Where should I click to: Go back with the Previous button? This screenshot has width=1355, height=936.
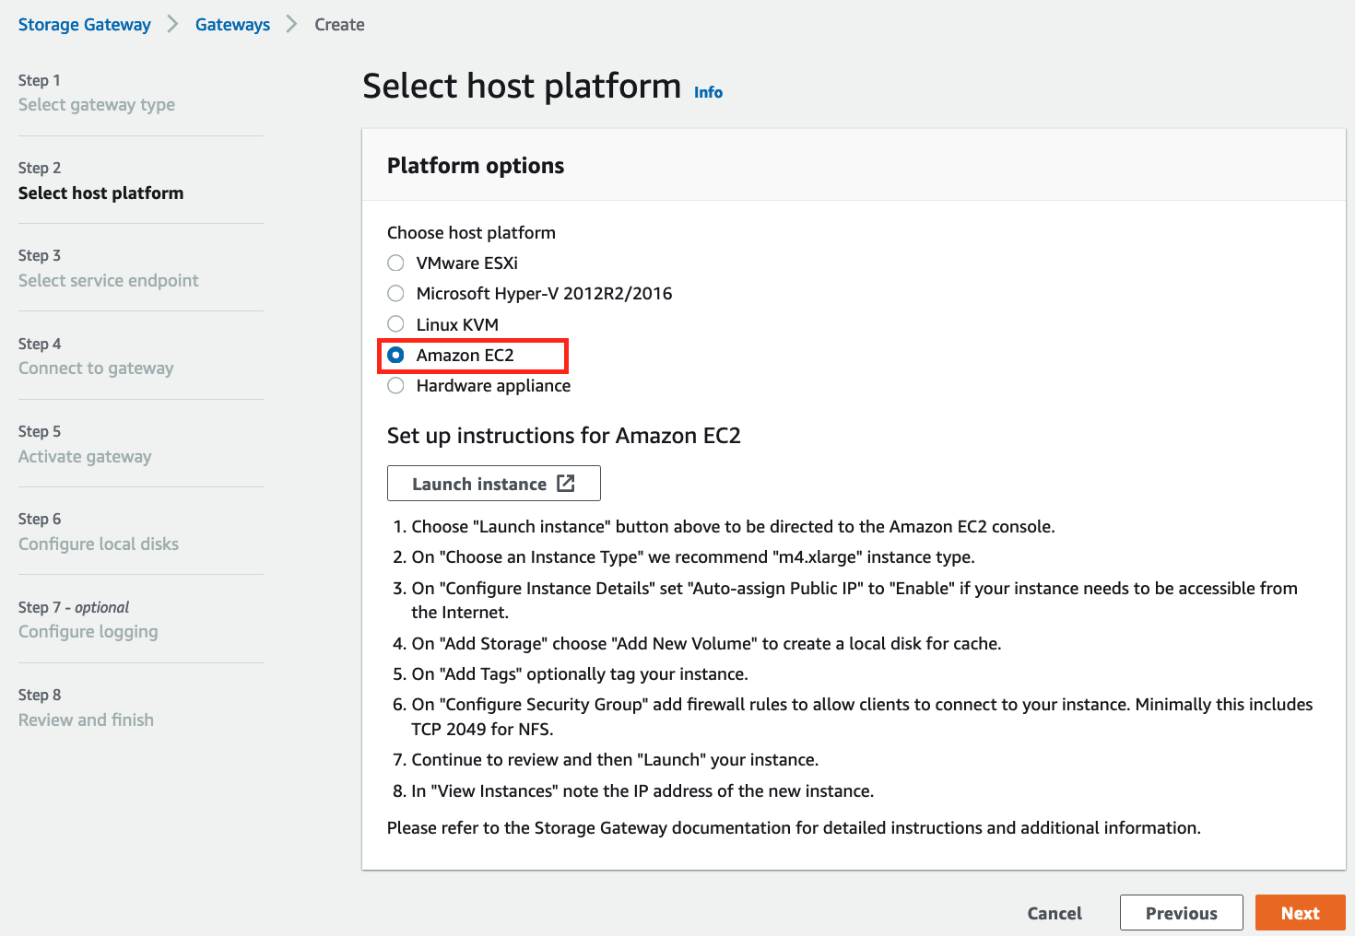pos(1182,913)
